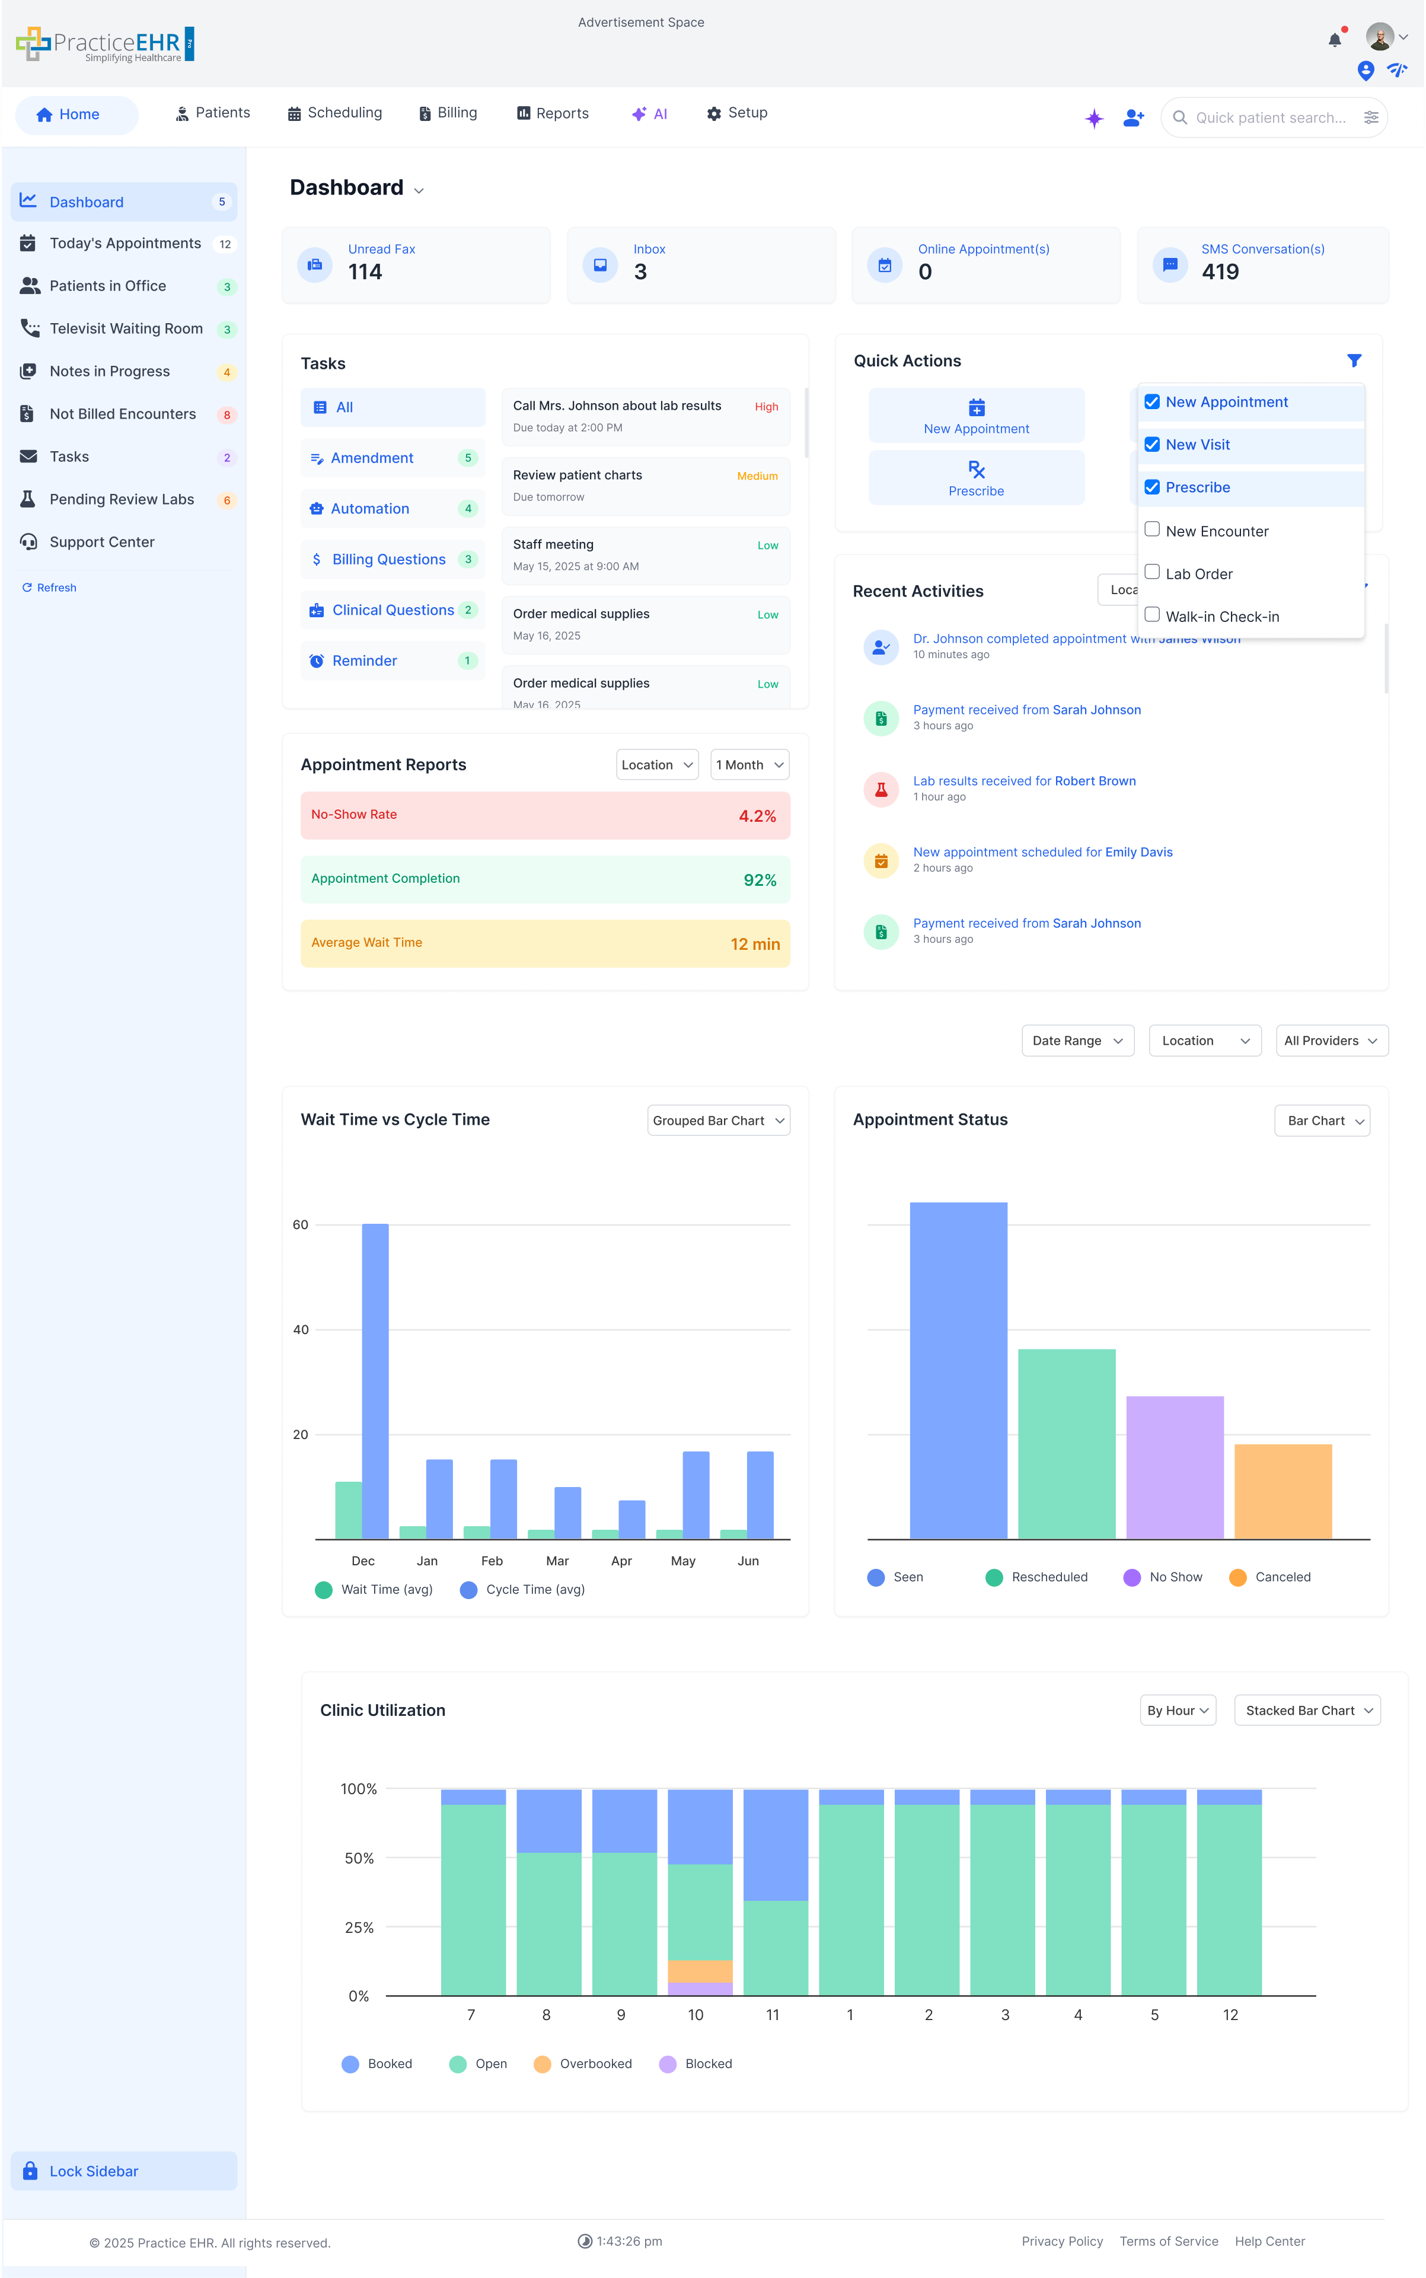Expand the Dashboard title dropdown
The width and height of the screenshot is (1426, 2278).
click(418, 190)
